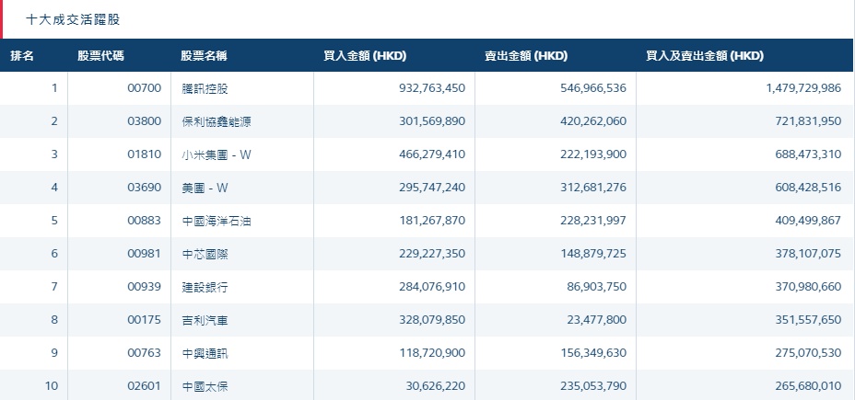Image resolution: width=855 pixels, height=400 pixels.
Task: Click total amount 608,428,516
Action: pos(808,188)
